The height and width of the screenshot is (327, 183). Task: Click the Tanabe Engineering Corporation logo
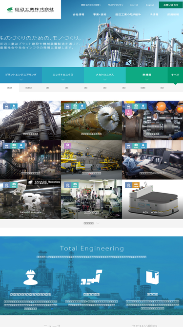[x=30, y=10]
